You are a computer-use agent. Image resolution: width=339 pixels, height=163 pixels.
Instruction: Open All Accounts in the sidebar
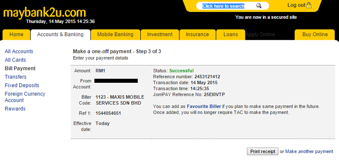(19, 51)
